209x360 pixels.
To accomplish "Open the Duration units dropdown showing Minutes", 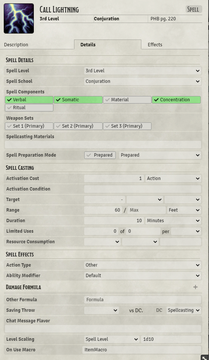I will (x=173, y=221).
